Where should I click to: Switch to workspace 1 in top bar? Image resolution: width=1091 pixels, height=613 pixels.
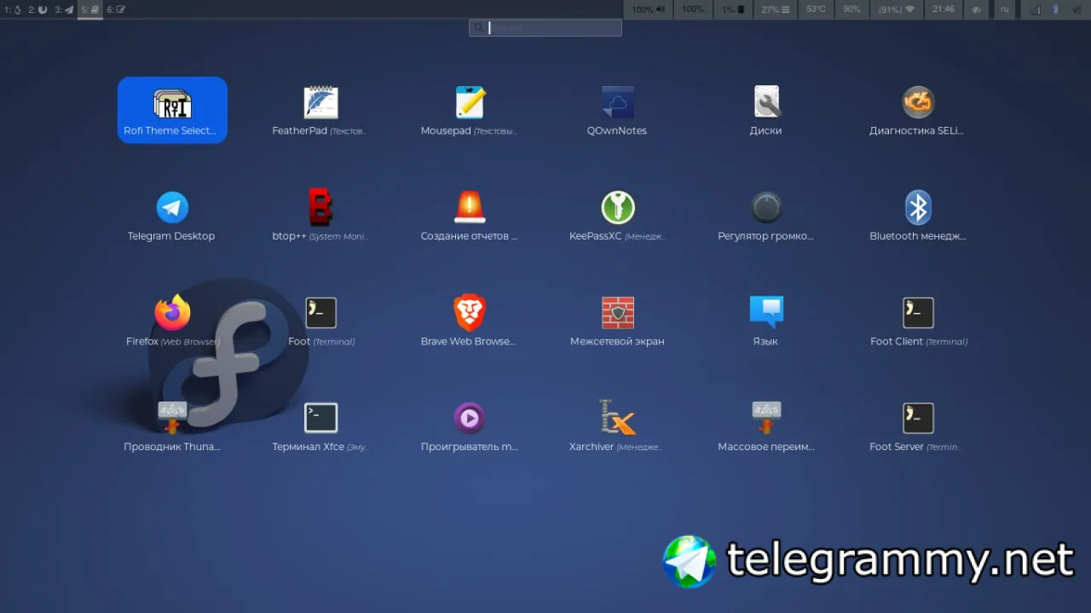pyautogui.click(x=12, y=9)
